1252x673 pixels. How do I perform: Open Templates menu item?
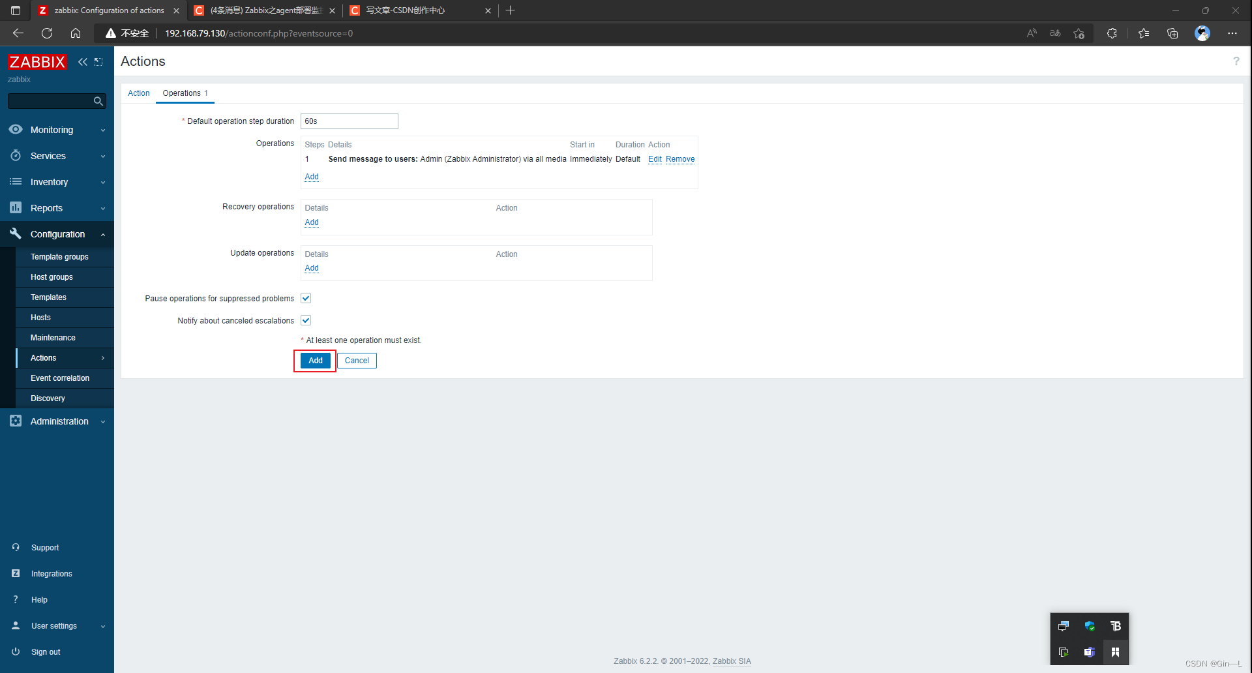(x=48, y=297)
